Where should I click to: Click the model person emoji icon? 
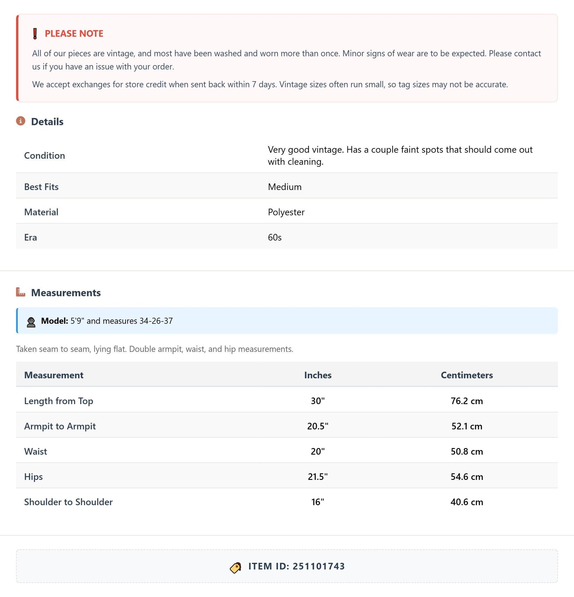coord(31,322)
